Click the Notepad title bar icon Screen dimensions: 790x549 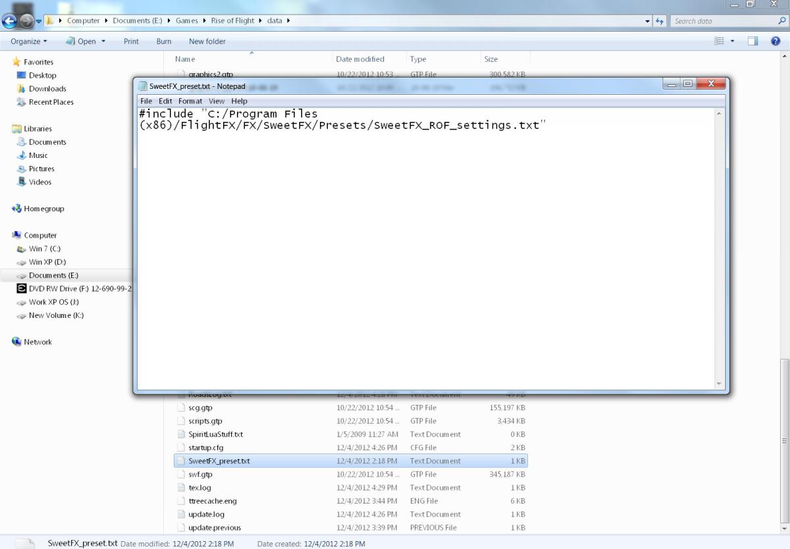143,86
